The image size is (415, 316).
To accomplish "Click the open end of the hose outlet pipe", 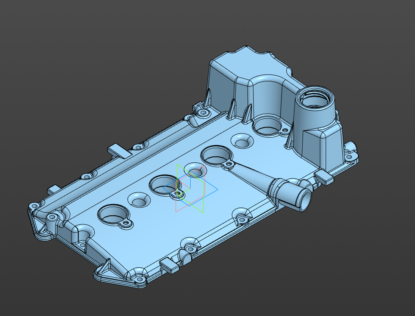I will pyautogui.click(x=306, y=200).
